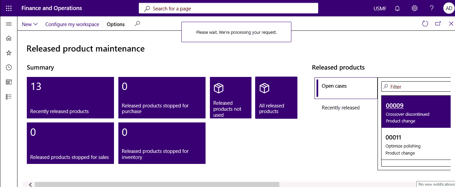Open the app launcher waffle menu
455x187 pixels.
(x=9, y=8)
